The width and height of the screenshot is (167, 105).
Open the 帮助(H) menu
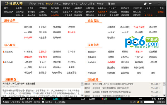tap(100, 4)
